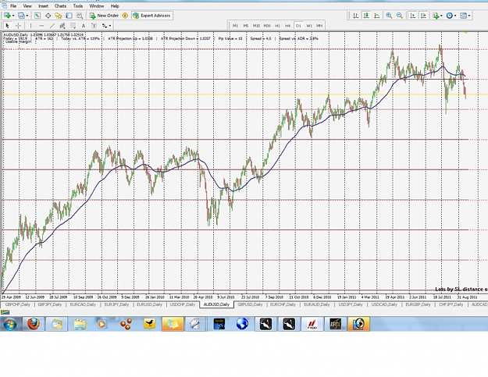The image size is (488, 377).
Task: Select the Fibonacci retracement tool
Action: pos(73,26)
